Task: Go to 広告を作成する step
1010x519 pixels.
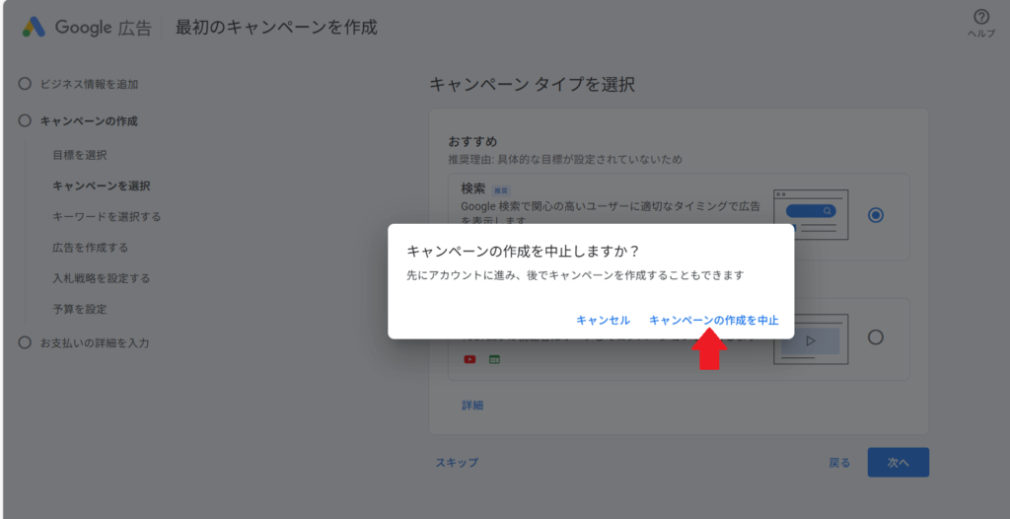Action: pos(90,248)
